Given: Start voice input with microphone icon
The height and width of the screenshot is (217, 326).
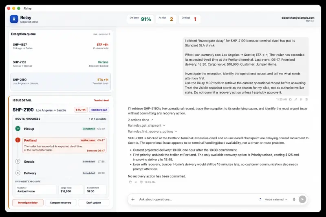Looking at the screenshot, I should point(294,199).
